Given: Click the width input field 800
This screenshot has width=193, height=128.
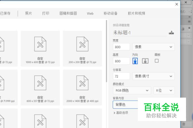Looking at the screenshot, I should click(121, 47).
